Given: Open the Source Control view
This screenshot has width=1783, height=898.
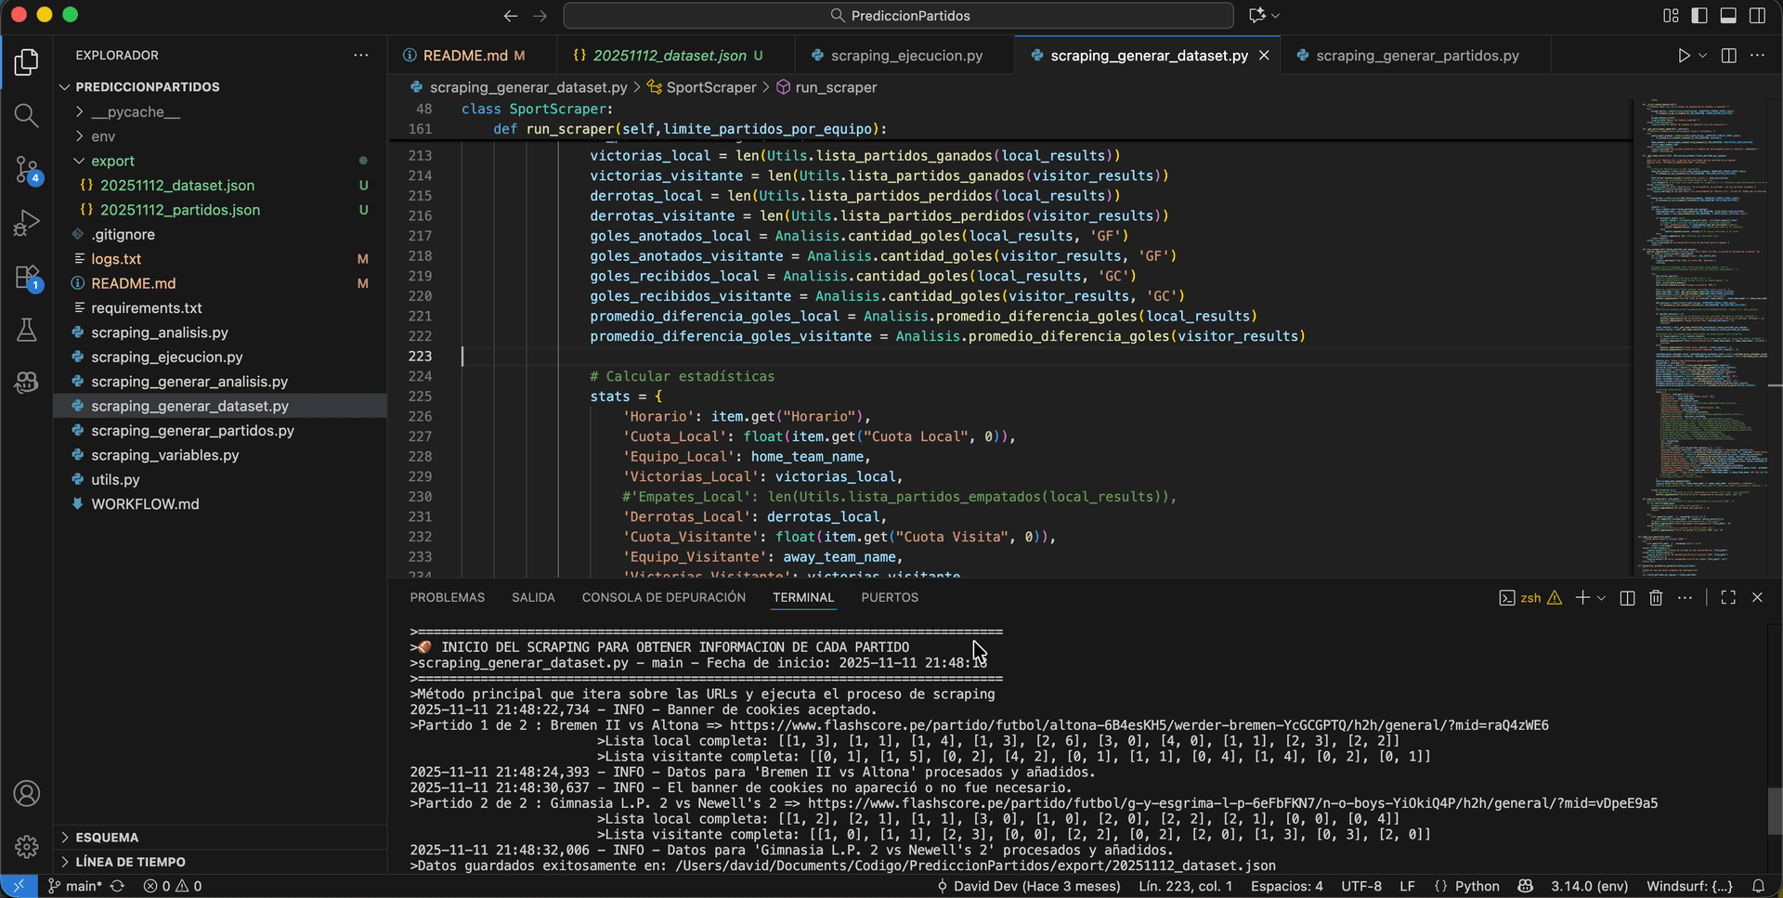Looking at the screenshot, I should 26,170.
